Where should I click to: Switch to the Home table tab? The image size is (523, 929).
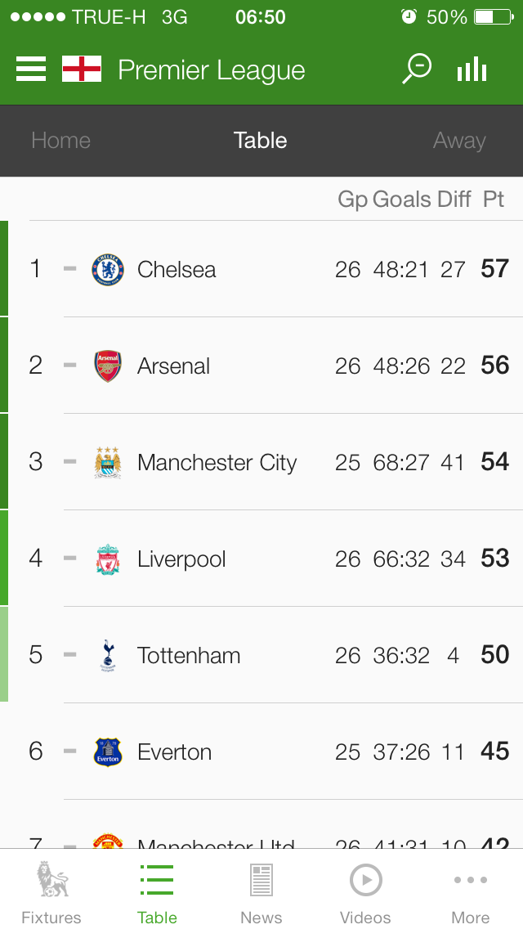[60, 141]
